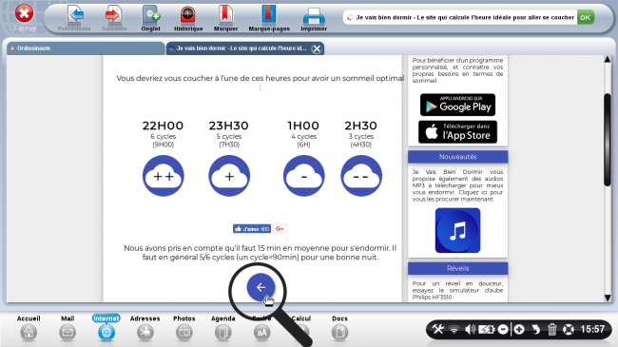
Task: Switch to the Ordissinaute tab
Action: 86,48
